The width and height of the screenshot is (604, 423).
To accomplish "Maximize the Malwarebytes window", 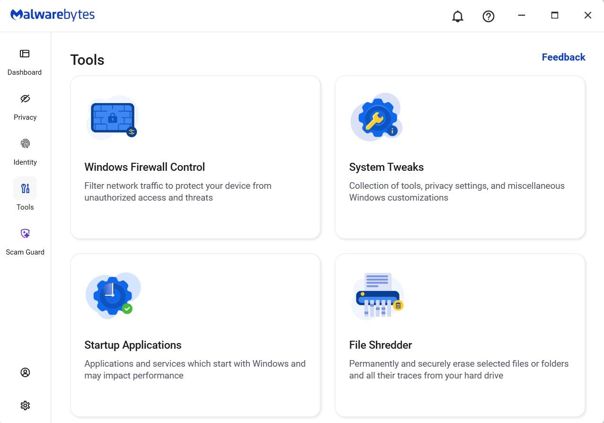I will click(555, 15).
